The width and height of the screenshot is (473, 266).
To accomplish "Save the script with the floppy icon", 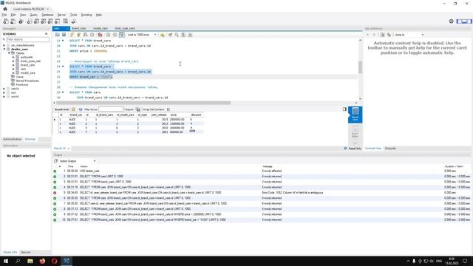I will (x=64, y=35).
